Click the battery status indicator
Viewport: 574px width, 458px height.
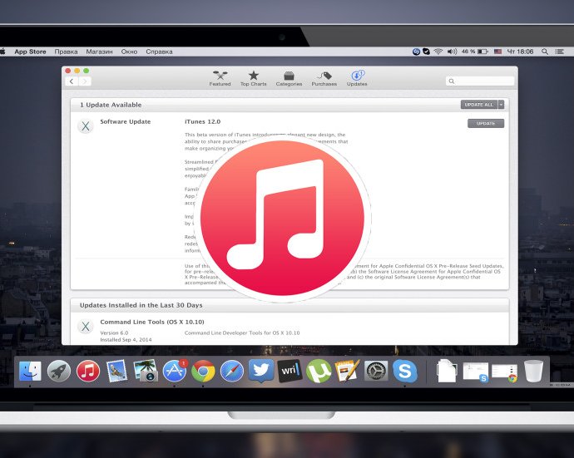click(x=475, y=52)
